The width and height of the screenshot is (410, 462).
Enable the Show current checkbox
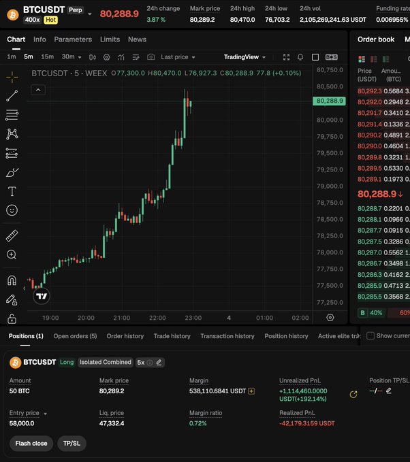pos(370,336)
